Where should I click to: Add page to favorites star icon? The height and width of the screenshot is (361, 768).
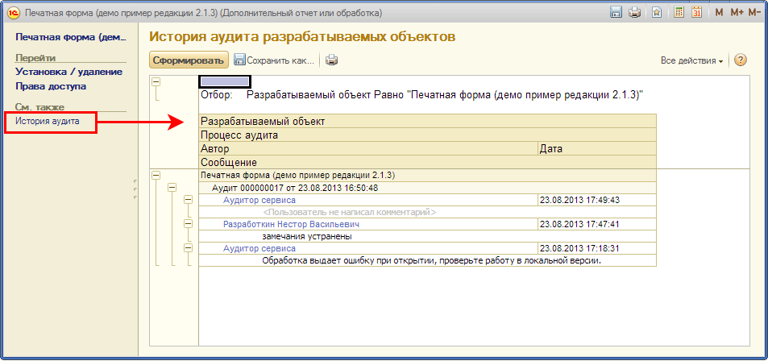point(658,12)
